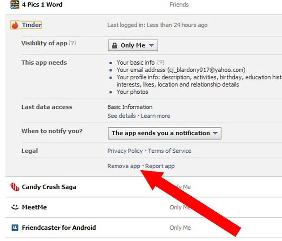Open the Only Me visibility dropdown
This screenshot has width=282, height=241.
133,45
